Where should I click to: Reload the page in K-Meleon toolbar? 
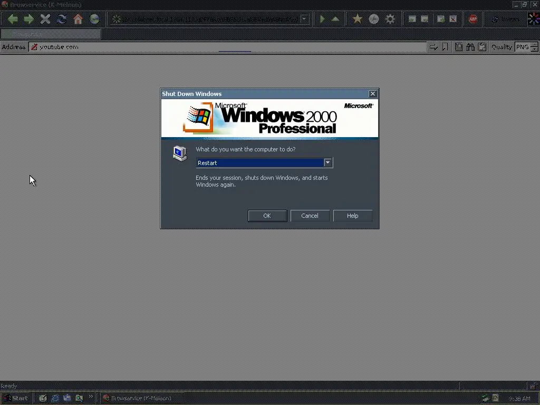[x=62, y=19]
